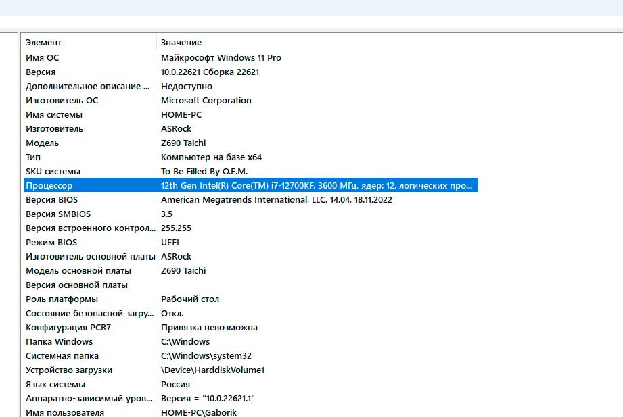
Task: Select Папка Windows row
Action: 59,342
